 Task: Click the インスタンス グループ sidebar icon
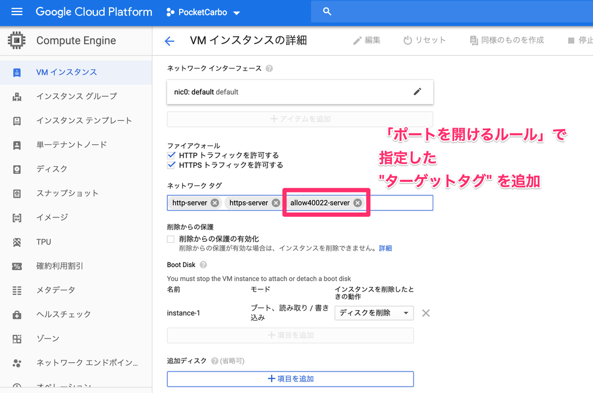(x=17, y=97)
